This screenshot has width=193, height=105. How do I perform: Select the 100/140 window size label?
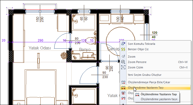coord(120,19)
